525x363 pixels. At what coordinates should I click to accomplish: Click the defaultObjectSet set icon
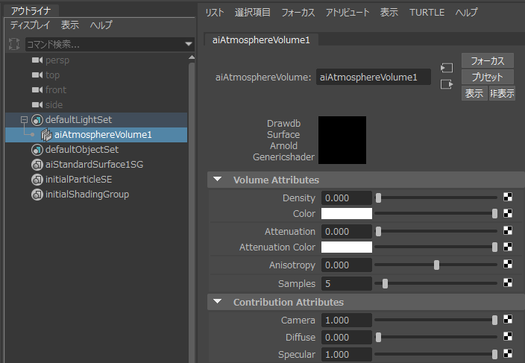click(37, 150)
